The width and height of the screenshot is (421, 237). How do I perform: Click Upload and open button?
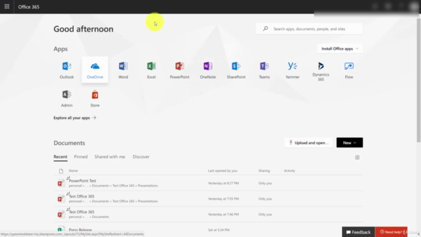[309, 143]
